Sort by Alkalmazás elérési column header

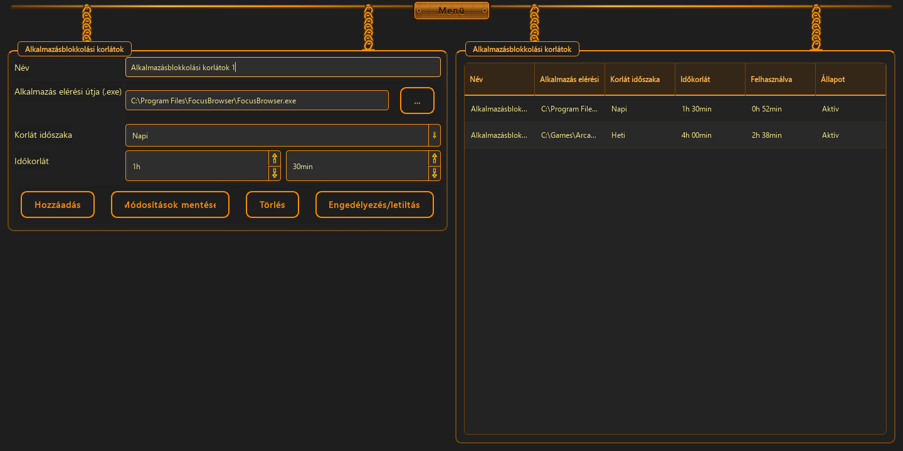(569, 80)
